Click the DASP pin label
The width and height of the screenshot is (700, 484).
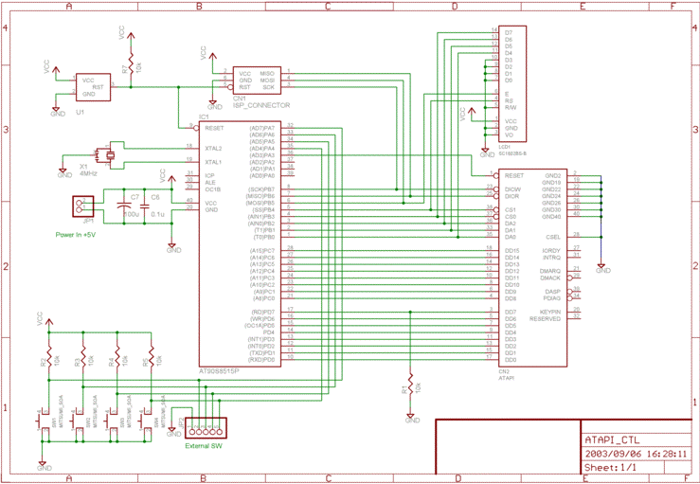click(x=552, y=291)
